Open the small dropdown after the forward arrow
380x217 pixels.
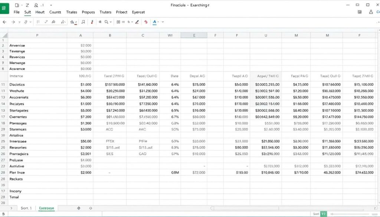(19, 22)
